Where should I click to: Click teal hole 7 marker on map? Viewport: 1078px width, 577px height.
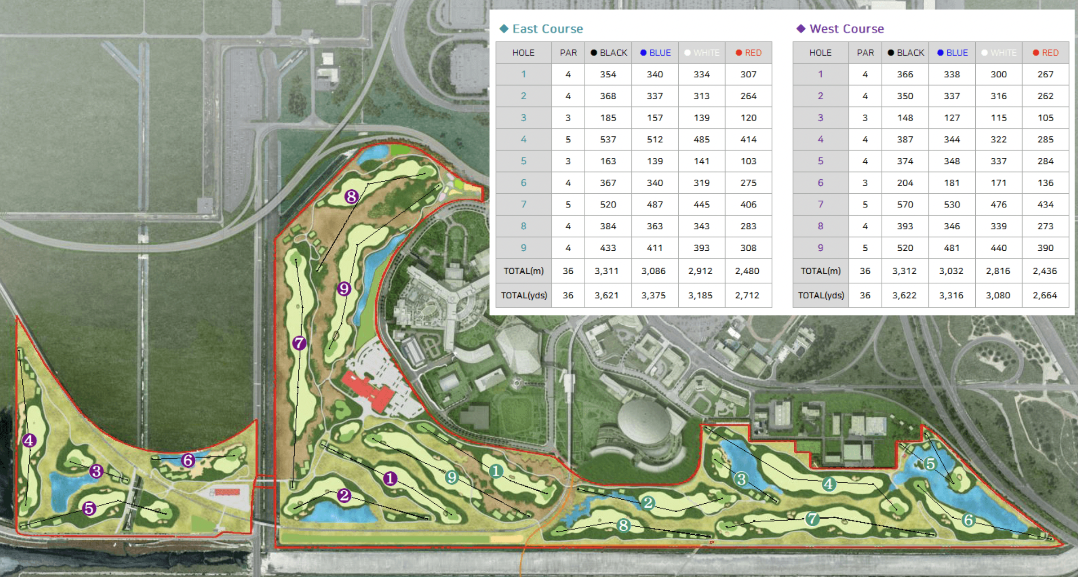tap(813, 518)
